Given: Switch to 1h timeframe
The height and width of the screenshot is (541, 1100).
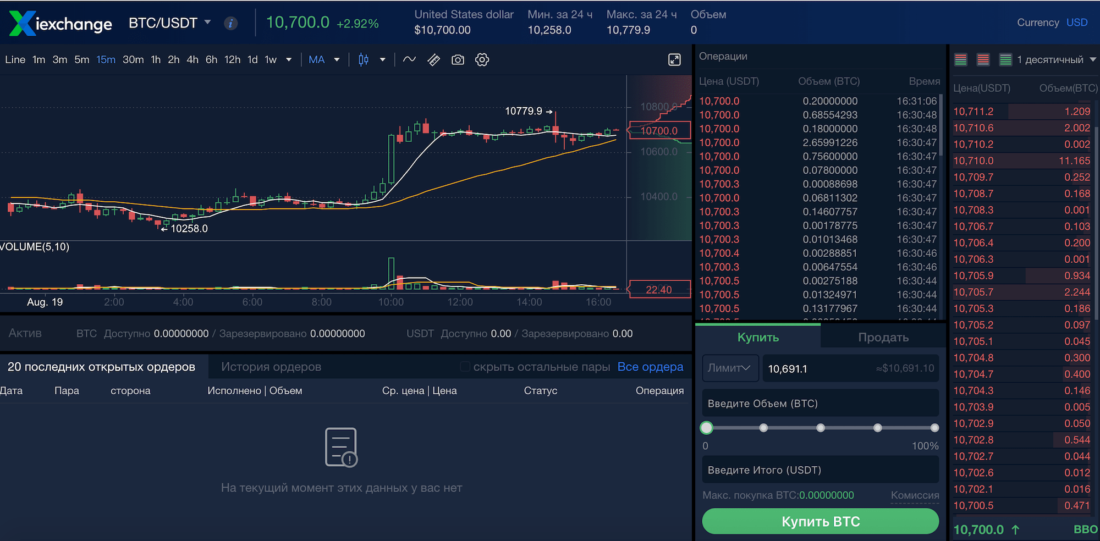Looking at the screenshot, I should [x=156, y=59].
